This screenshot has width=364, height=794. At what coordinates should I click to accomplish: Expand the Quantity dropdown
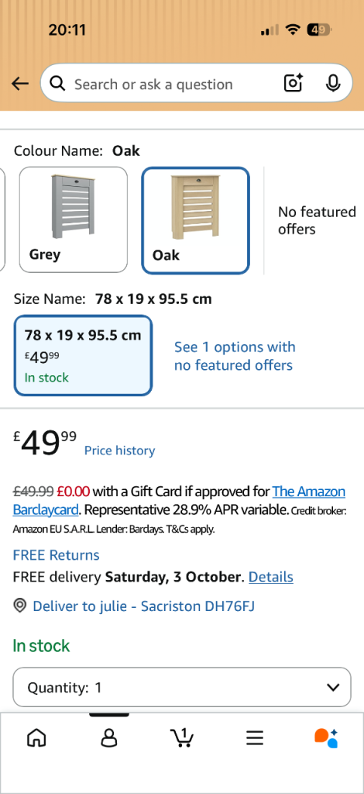coord(182,687)
